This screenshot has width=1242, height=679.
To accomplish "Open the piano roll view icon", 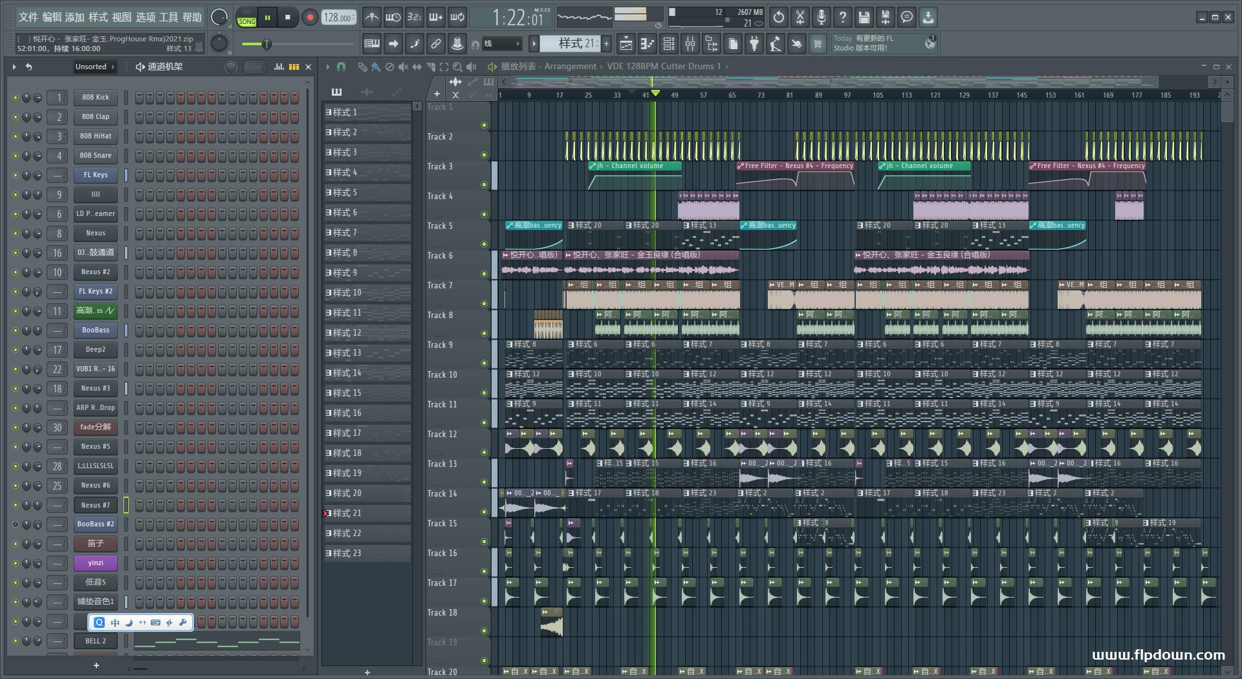I will (648, 44).
